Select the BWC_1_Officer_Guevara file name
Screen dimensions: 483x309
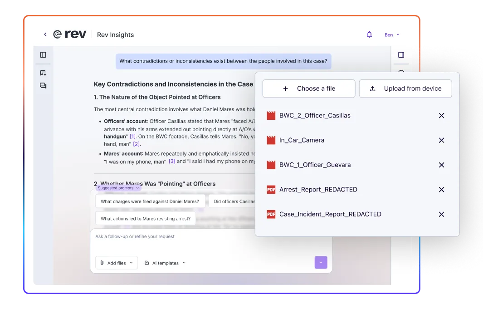pos(315,165)
